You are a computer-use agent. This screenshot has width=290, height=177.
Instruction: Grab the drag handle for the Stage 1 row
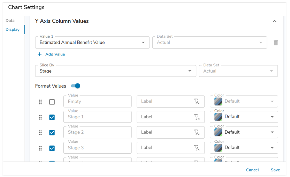(x=40, y=117)
